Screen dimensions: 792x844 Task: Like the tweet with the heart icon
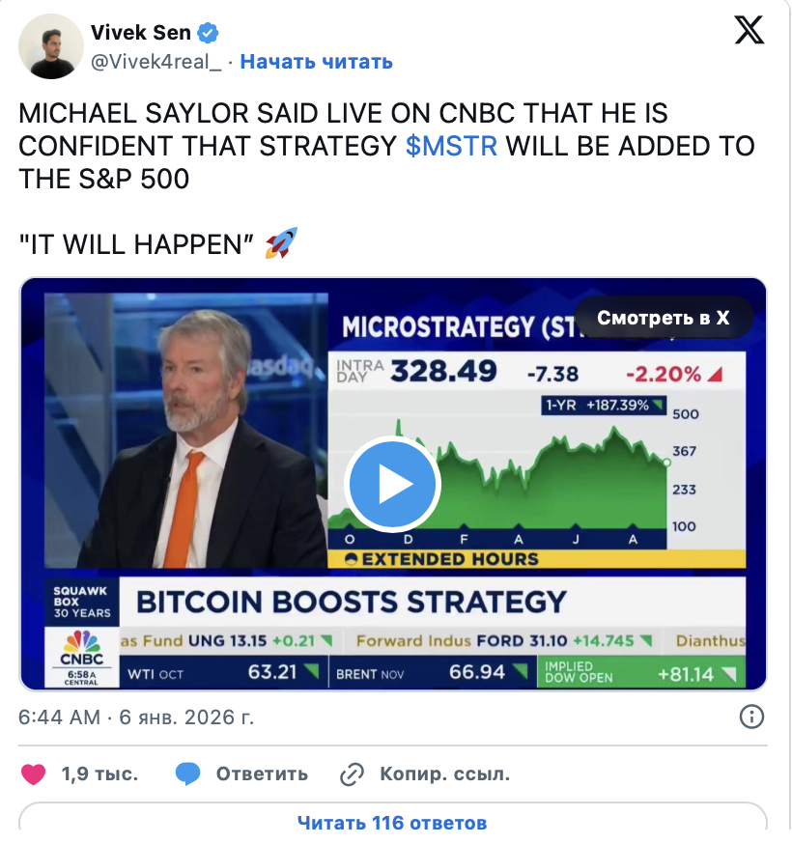34,774
